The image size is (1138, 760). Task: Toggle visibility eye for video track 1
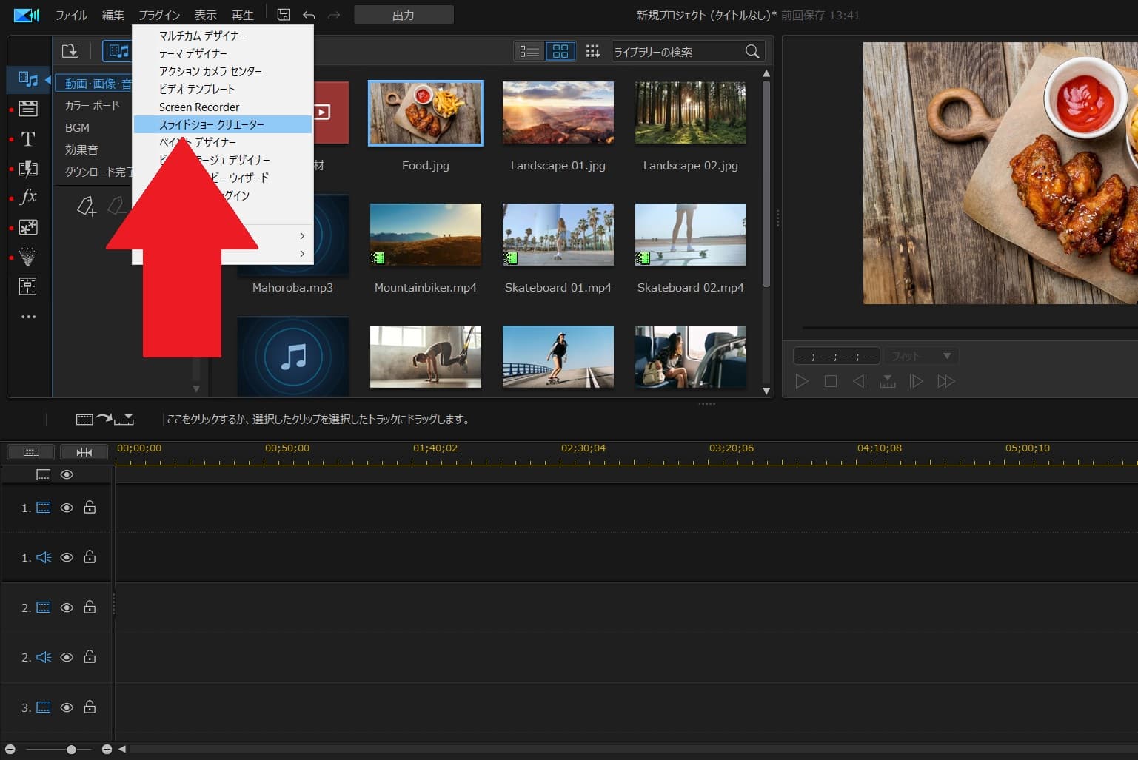click(67, 508)
